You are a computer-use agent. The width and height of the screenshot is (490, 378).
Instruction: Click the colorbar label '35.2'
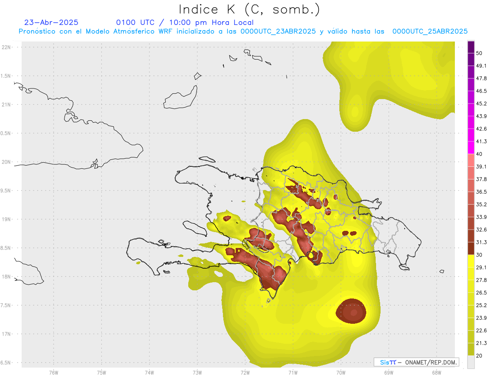click(481, 204)
